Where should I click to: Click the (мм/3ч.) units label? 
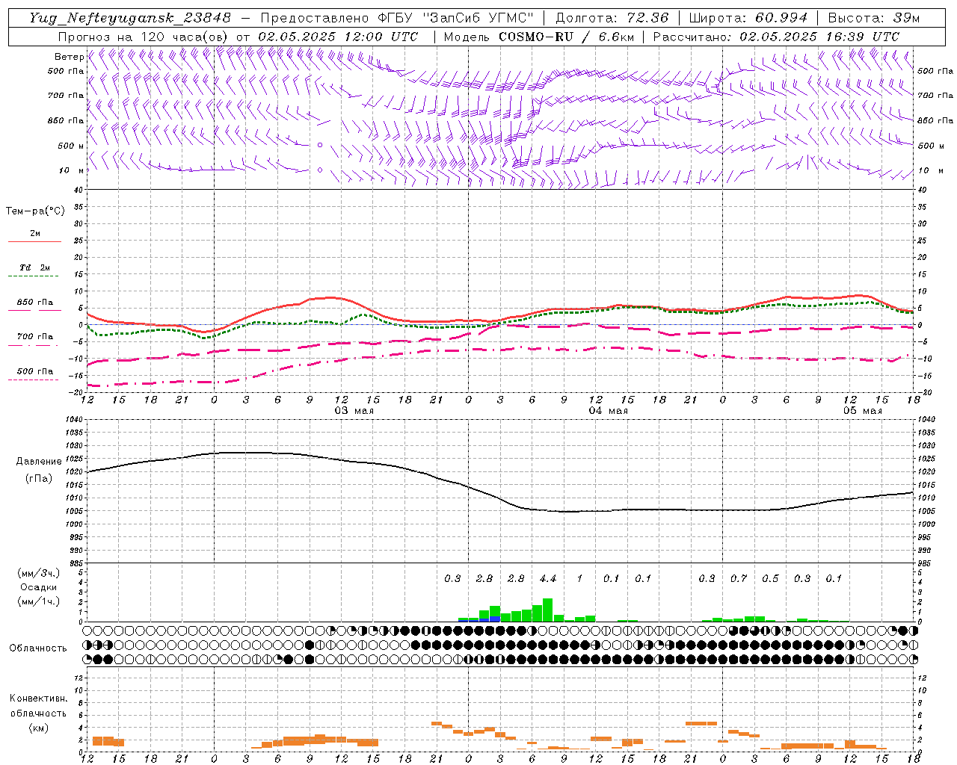[x=39, y=573]
